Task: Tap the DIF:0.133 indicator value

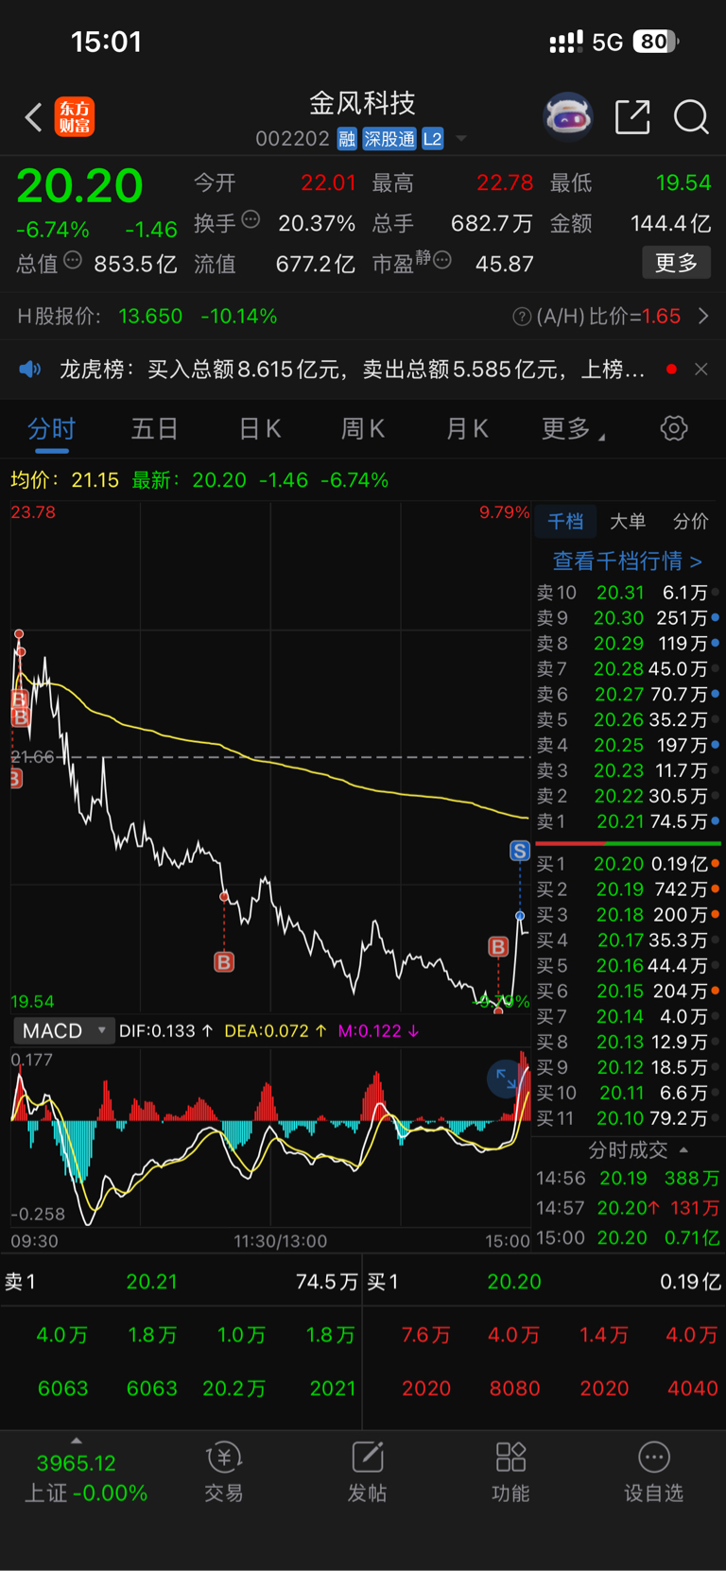Action: point(165,1031)
